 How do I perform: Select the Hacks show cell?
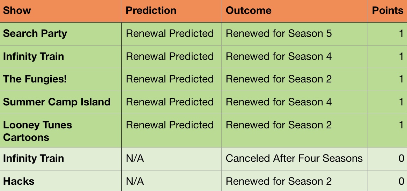(x=19, y=181)
